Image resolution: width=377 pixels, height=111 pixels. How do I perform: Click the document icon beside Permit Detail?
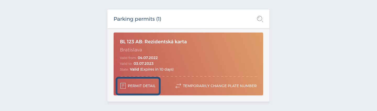pos(123,86)
